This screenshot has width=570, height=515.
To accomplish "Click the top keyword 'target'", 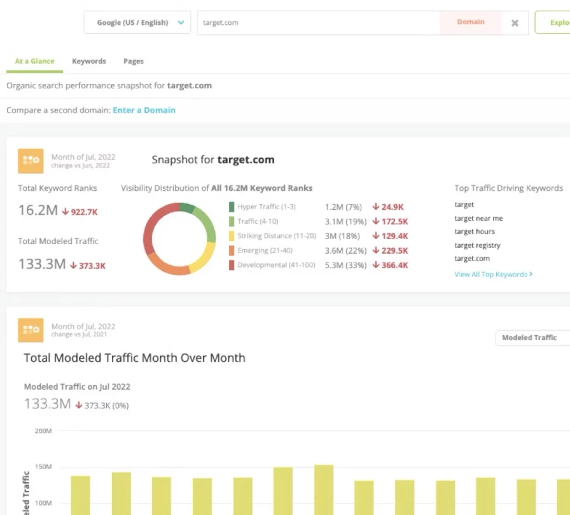I will pos(464,205).
